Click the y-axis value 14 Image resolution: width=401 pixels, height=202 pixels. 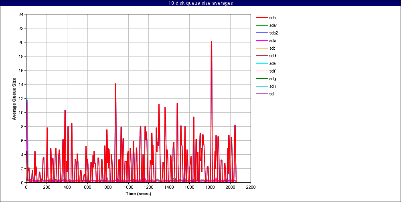21,85
